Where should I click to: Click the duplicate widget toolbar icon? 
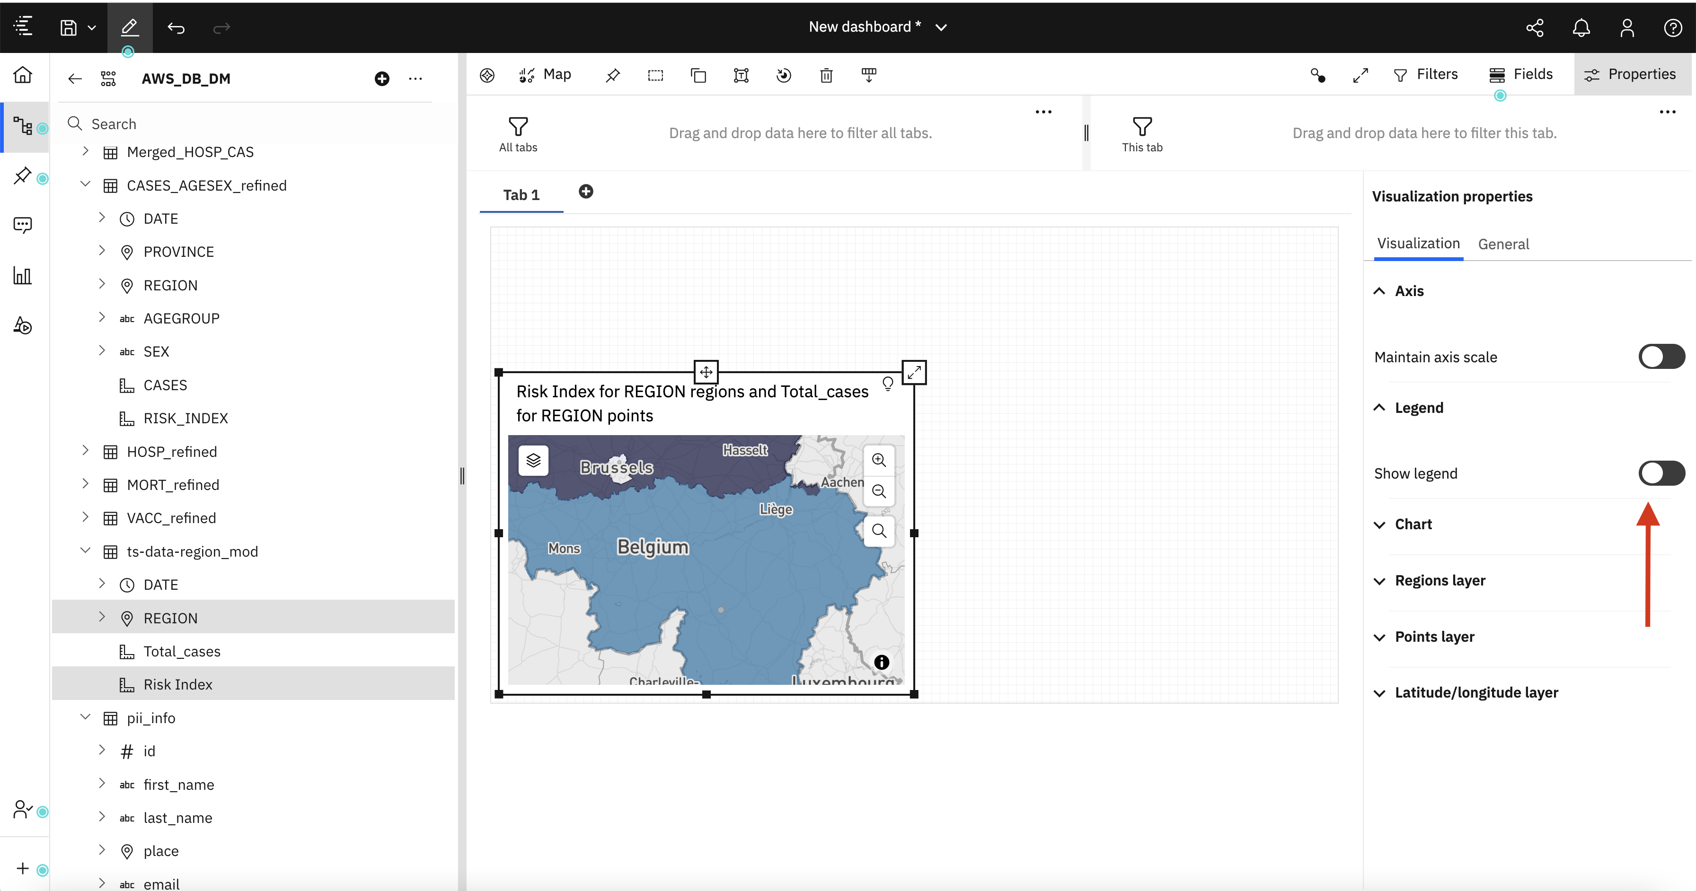point(698,75)
